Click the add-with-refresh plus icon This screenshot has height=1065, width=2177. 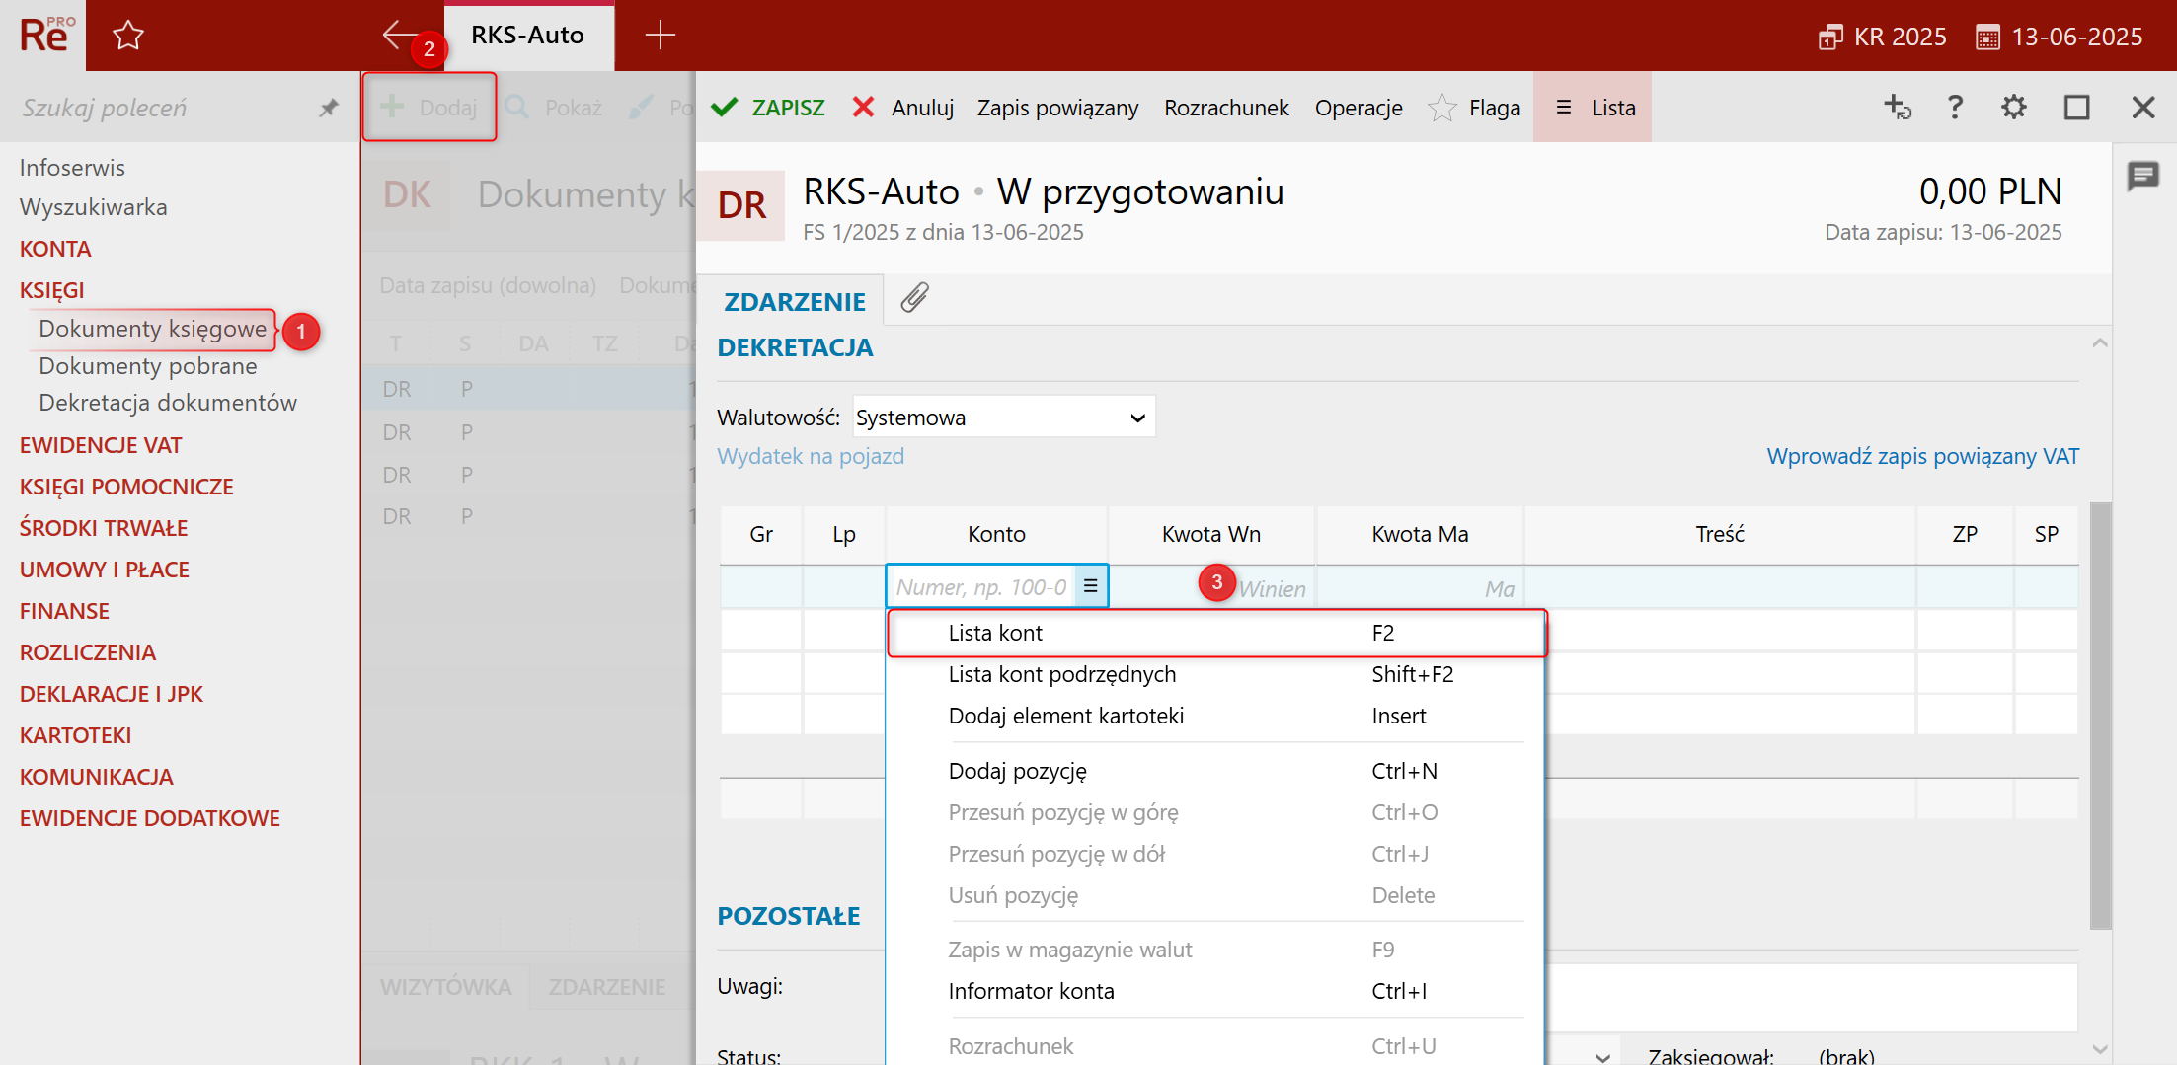coord(1898,107)
